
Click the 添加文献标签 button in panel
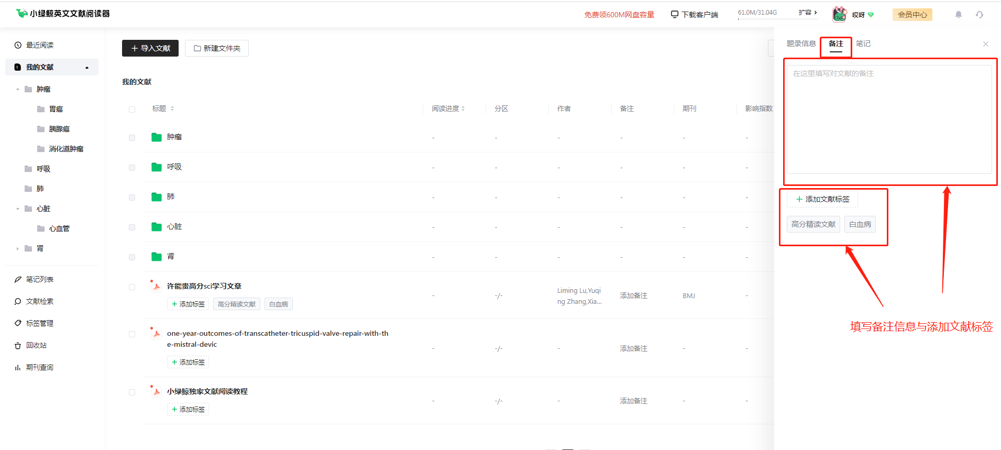822,199
